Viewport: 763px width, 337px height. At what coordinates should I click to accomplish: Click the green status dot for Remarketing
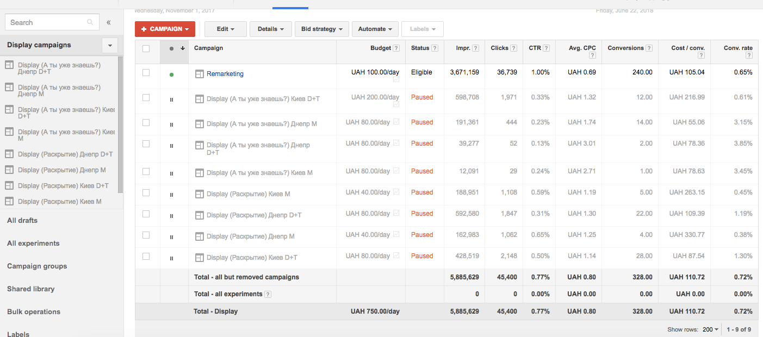tap(171, 74)
